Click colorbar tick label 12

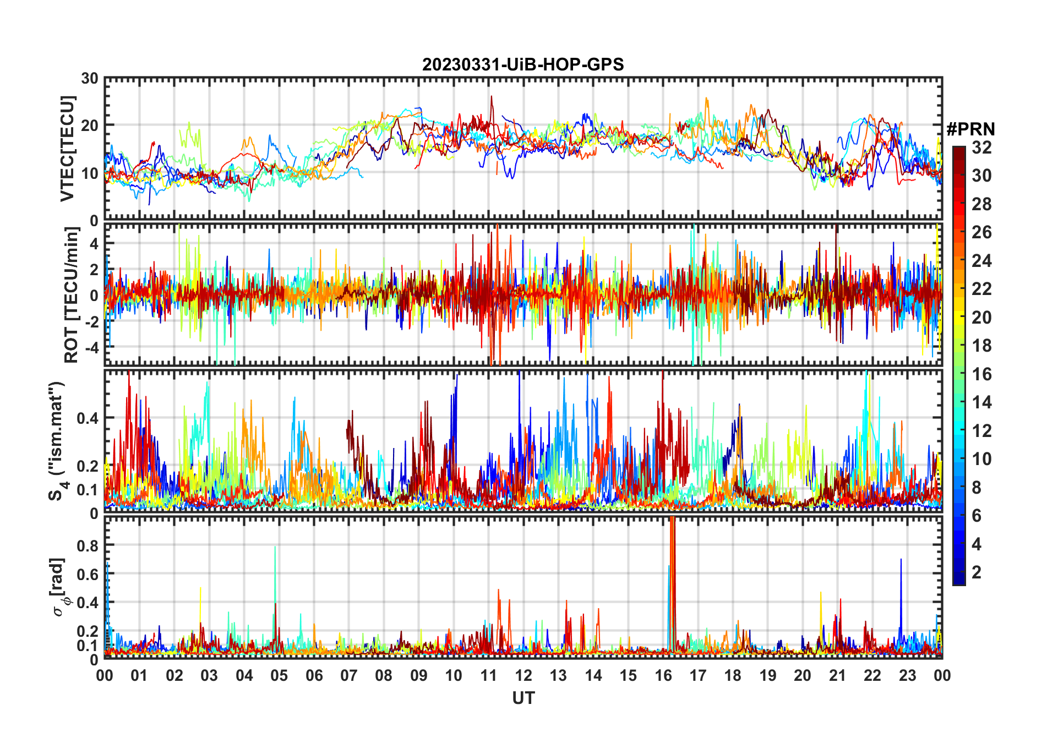(981, 430)
